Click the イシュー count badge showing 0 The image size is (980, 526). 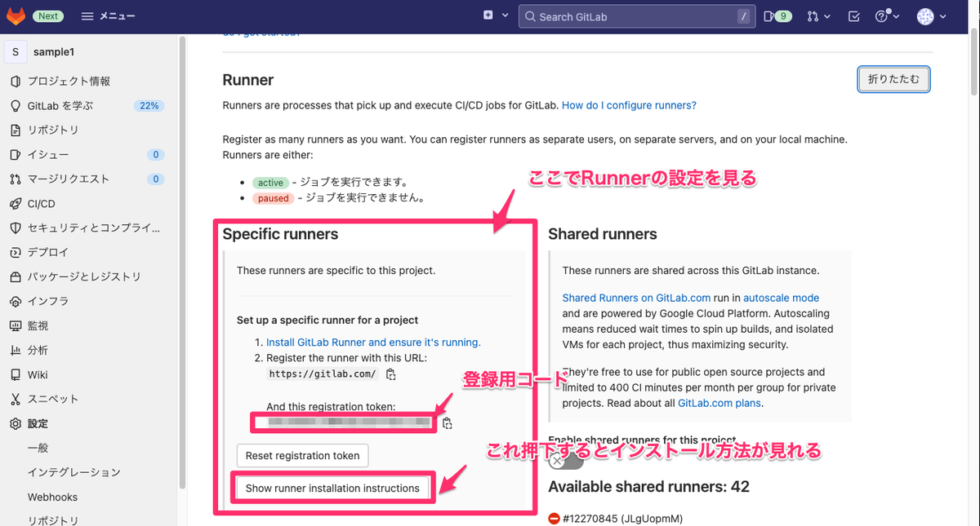tap(156, 155)
